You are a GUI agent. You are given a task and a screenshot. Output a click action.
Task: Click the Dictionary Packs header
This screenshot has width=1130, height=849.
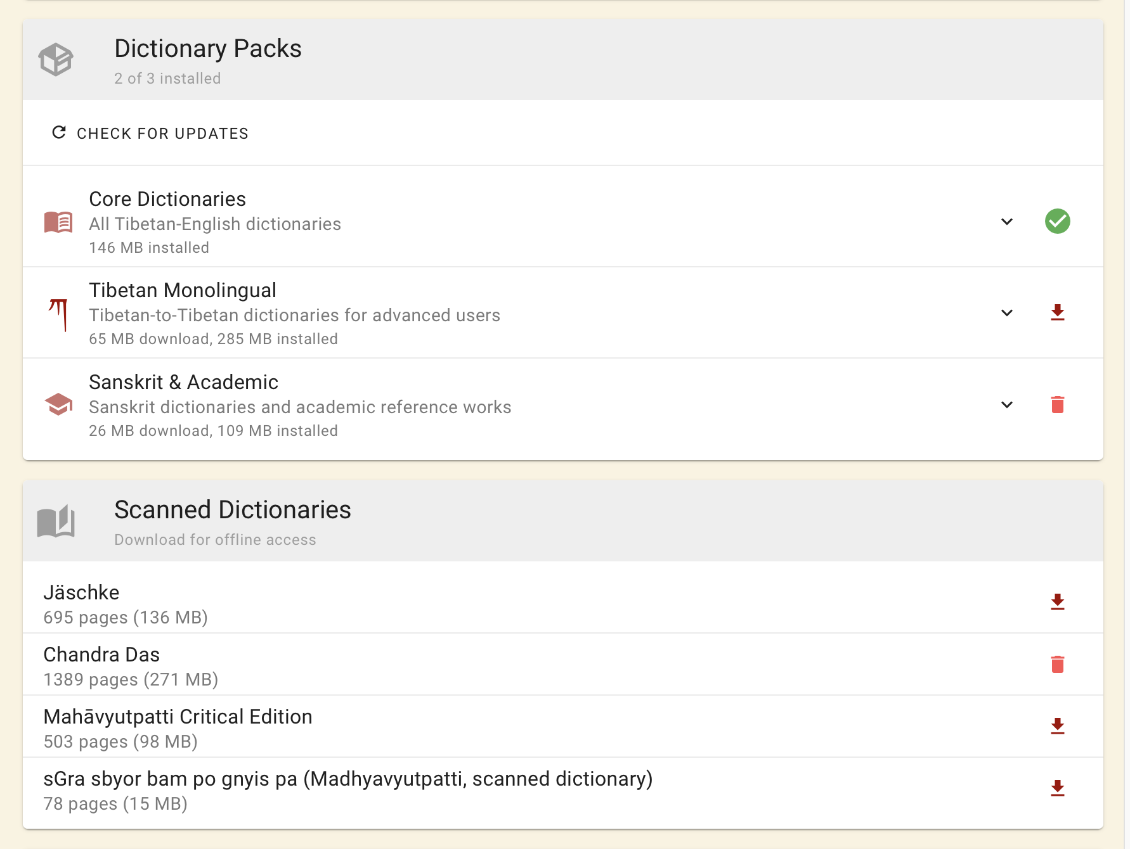pyautogui.click(x=208, y=48)
